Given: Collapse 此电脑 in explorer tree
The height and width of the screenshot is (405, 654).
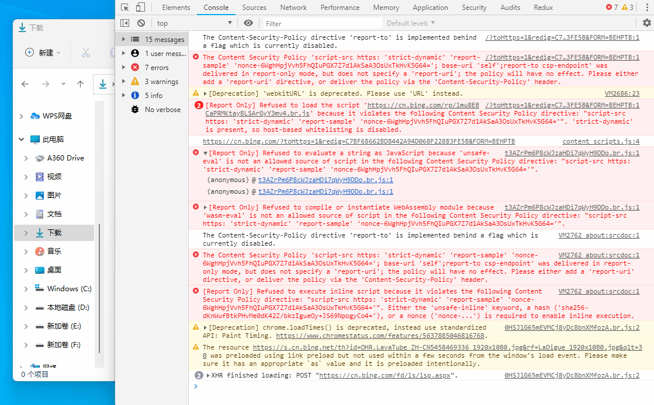Looking at the screenshot, I should click(x=21, y=139).
